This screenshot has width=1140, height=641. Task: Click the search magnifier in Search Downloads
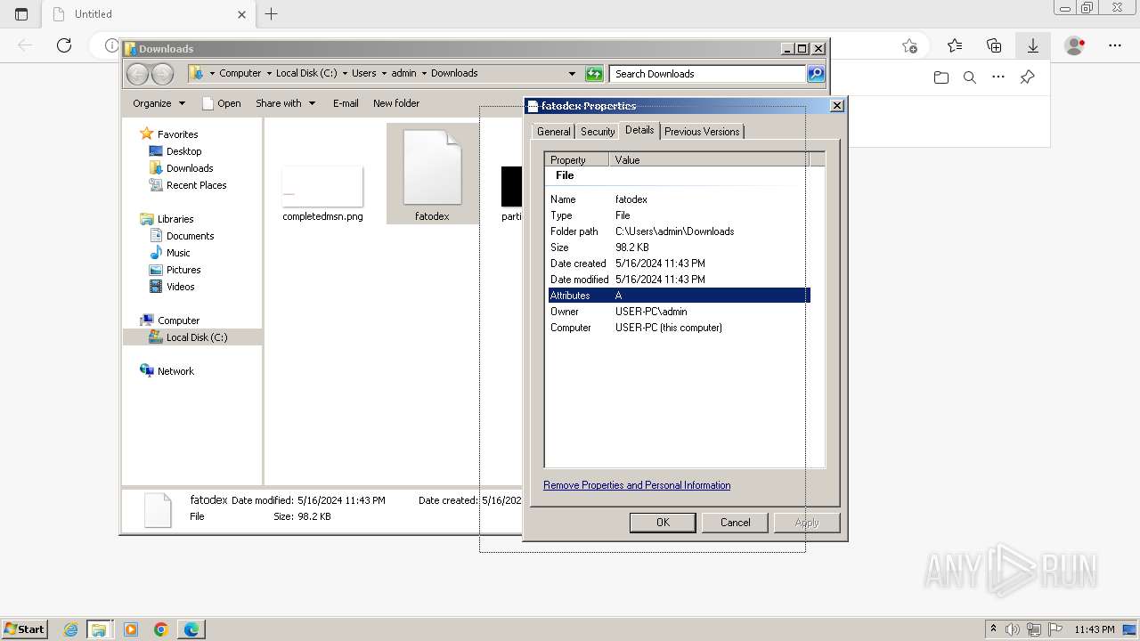coord(816,74)
